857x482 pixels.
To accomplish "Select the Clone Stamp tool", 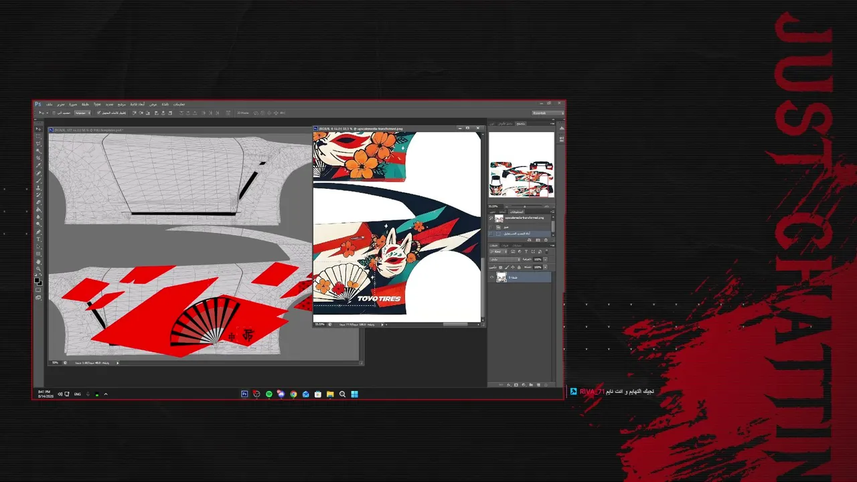I will [x=39, y=187].
